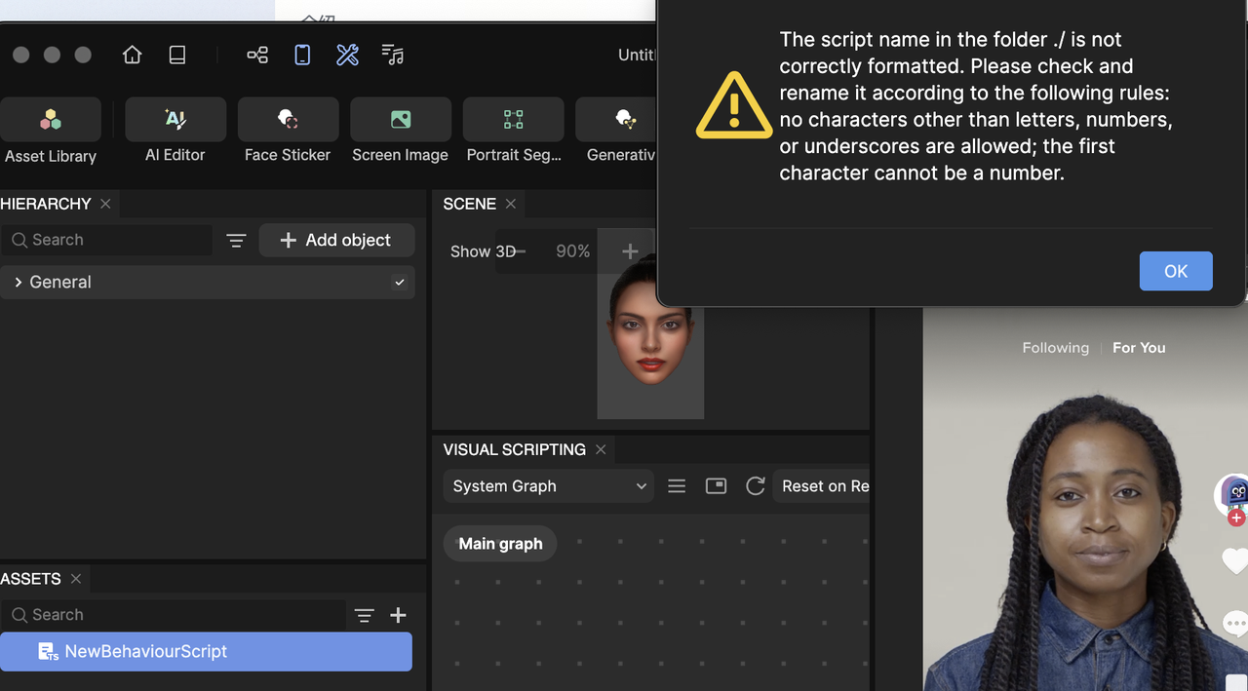Open the node graph icon in top bar
Image resolution: width=1248 pixels, height=691 pixels.
coord(257,55)
